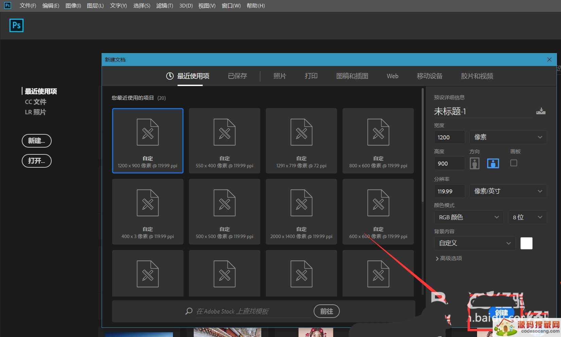The width and height of the screenshot is (561, 337).
Task: Open the 文字(Y) menu
Action: (118, 5)
